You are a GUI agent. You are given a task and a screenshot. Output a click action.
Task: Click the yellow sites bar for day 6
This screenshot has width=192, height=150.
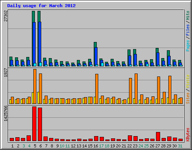point(38,98)
